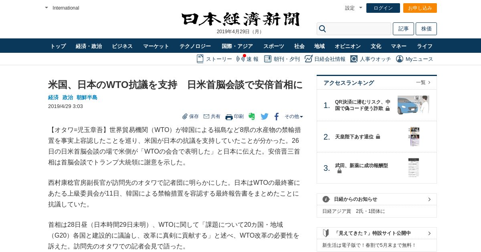Open the ストーリー document icon
Viewport: 481px width, 252px height.
click(200, 59)
